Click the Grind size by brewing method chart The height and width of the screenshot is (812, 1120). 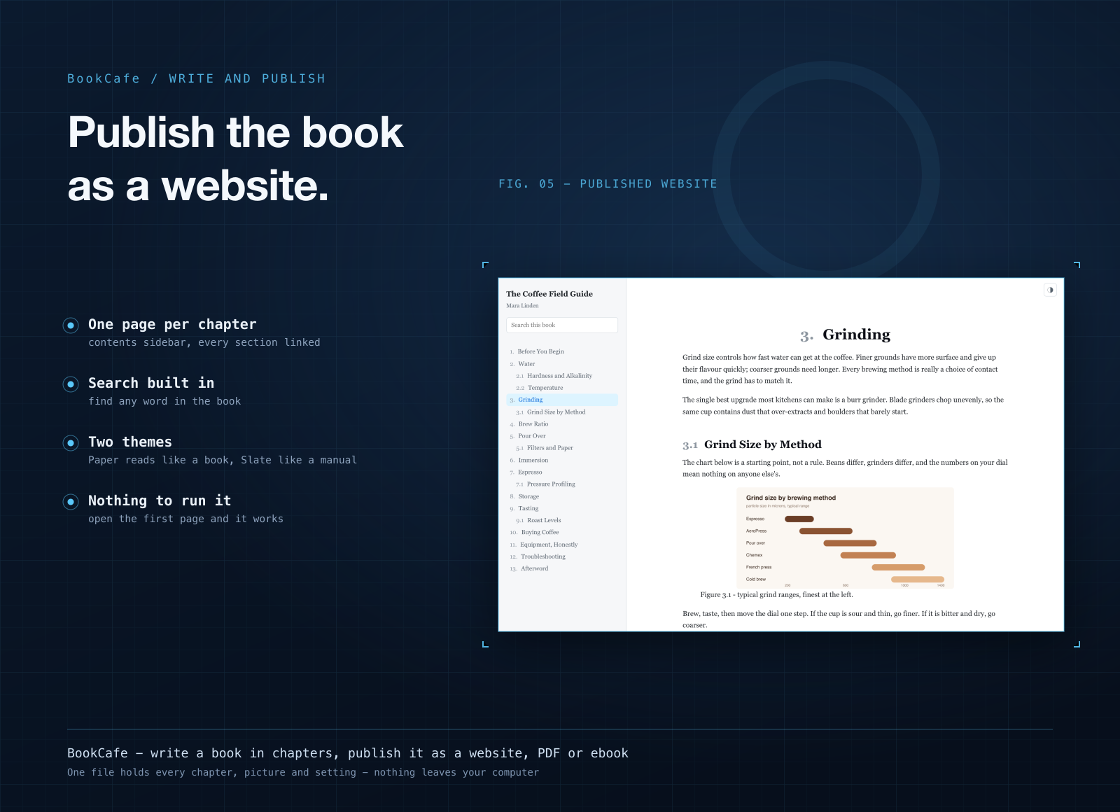845,538
